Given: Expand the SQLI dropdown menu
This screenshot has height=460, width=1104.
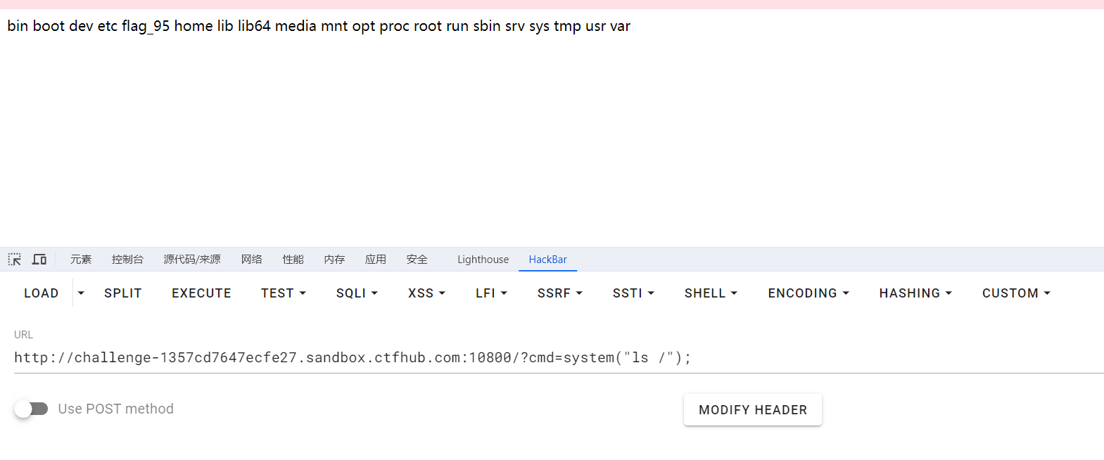Looking at the screenshot, I should [357, 293].
